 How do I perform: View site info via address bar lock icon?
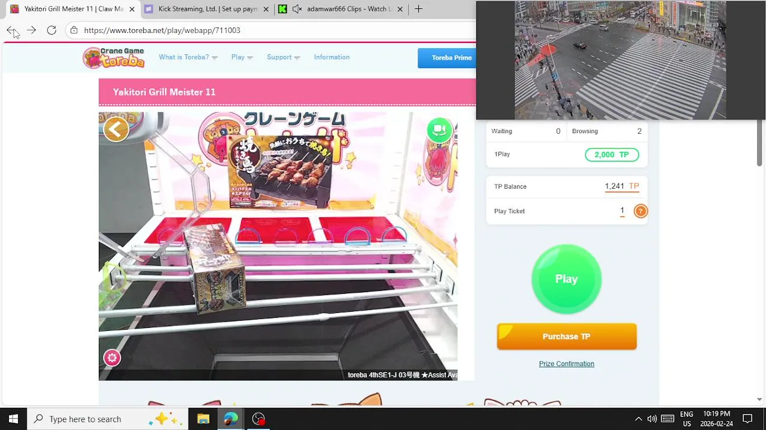point(74,30)
